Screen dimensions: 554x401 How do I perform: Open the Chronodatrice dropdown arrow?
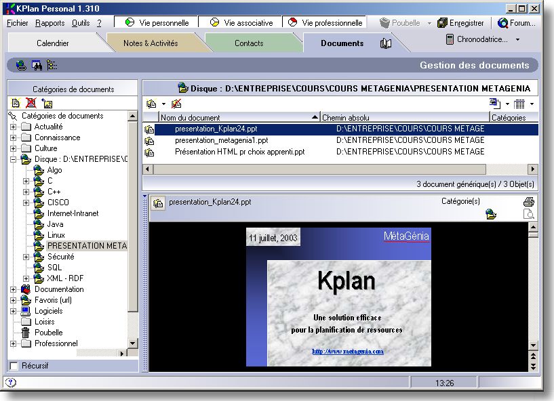[517, 39]
